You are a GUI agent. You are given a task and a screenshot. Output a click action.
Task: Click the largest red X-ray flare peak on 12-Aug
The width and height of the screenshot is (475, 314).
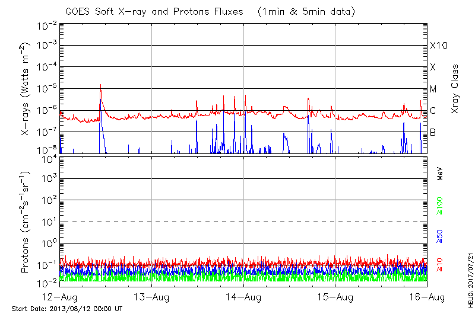point(100,86)
